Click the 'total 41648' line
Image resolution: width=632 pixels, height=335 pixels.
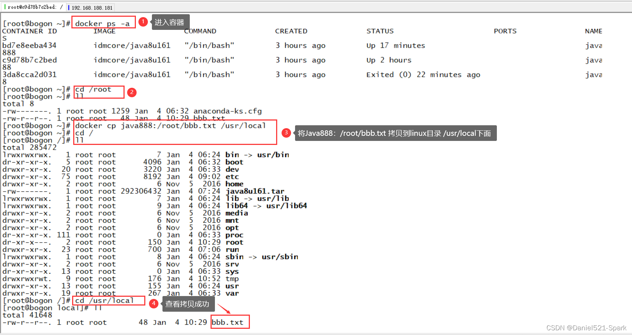(27, 315)
